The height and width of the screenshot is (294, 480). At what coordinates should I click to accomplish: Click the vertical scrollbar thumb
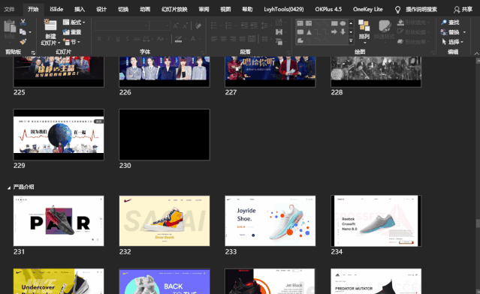pos(478,223)
